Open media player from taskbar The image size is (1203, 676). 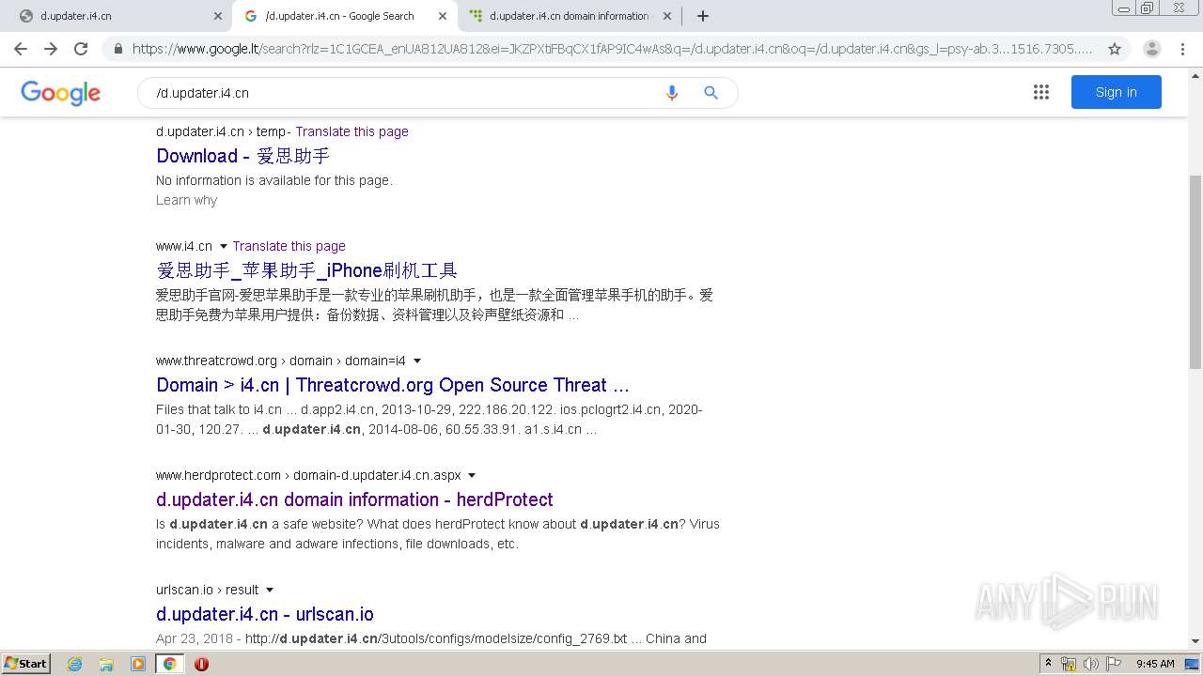click(x=138, y=664)
